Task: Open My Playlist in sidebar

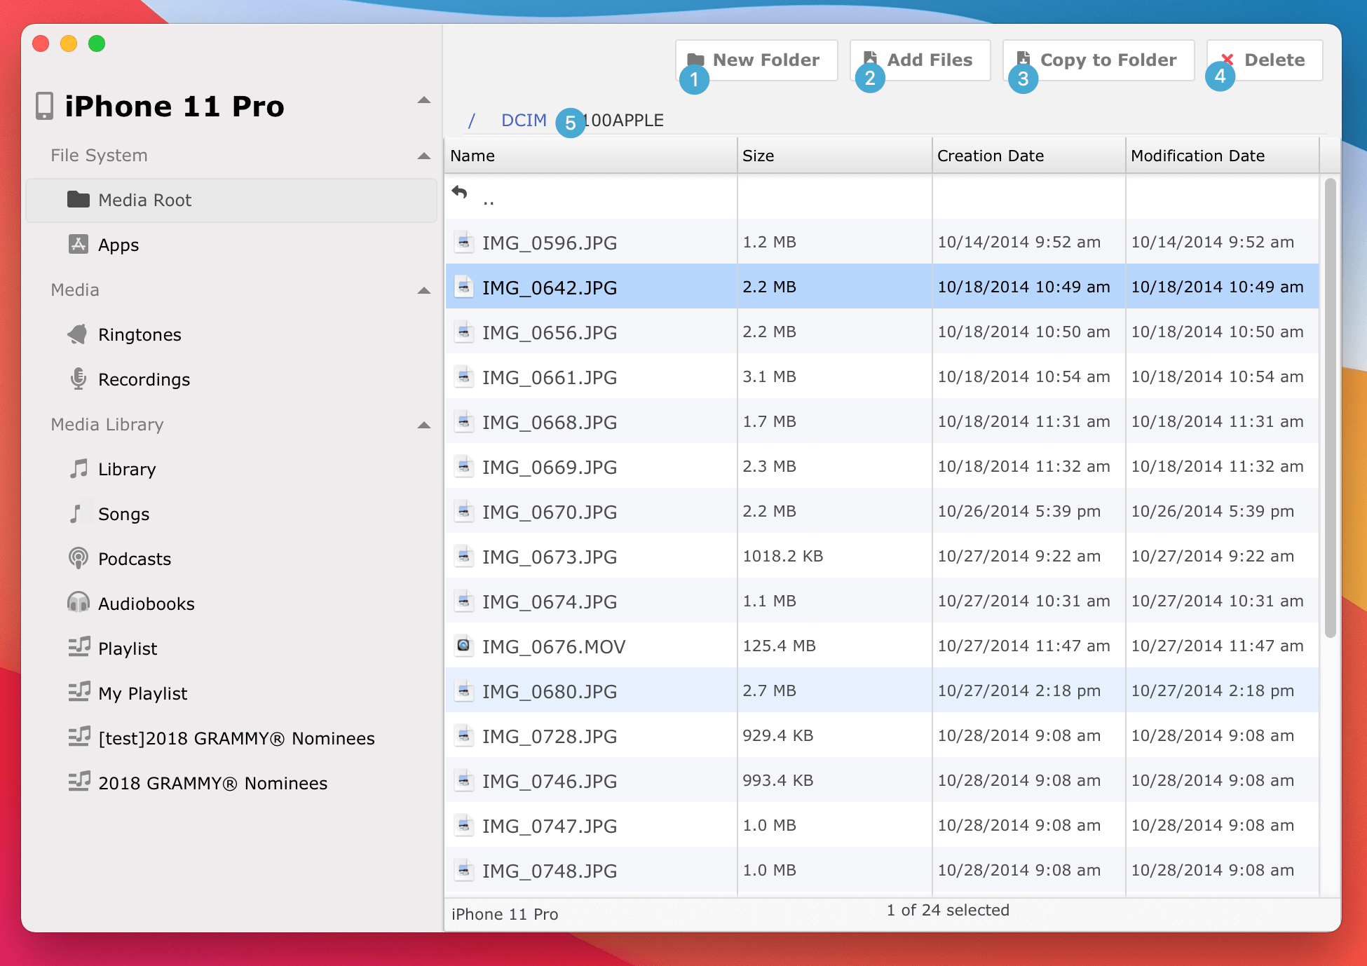Action: [231, 693]
